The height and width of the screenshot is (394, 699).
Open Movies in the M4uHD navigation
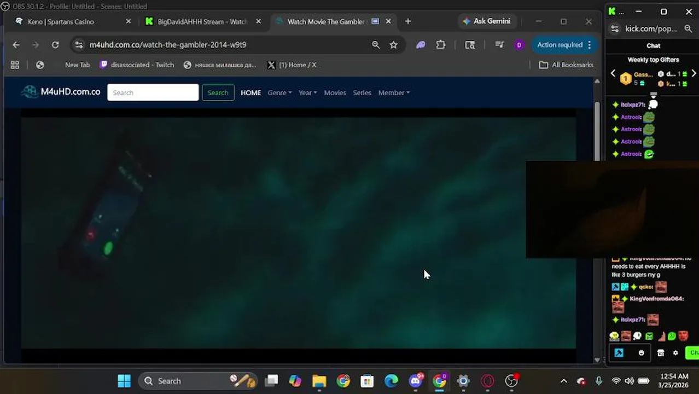click(x=335, y=92)
